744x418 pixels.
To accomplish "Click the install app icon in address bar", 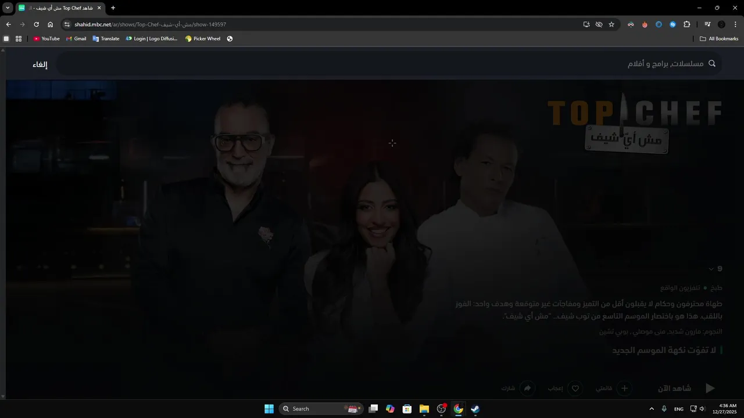I will (586, 24).
